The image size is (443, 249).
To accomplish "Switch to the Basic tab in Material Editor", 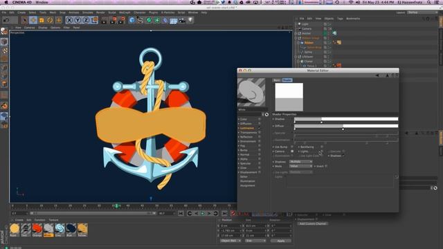I will point(277,80).
